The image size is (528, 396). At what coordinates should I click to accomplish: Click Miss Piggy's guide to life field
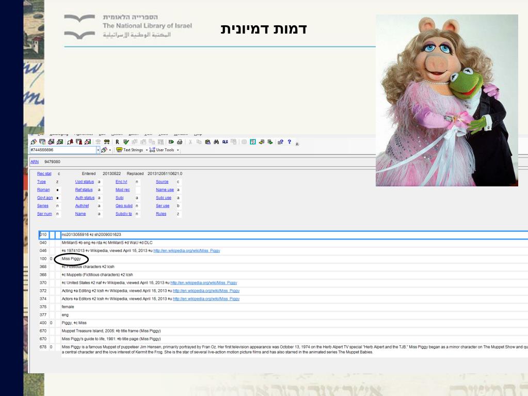pyautogui.click(x=111, y=339)
